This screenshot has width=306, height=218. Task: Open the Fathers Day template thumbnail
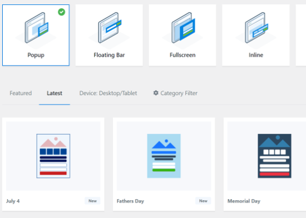(164, 156)
